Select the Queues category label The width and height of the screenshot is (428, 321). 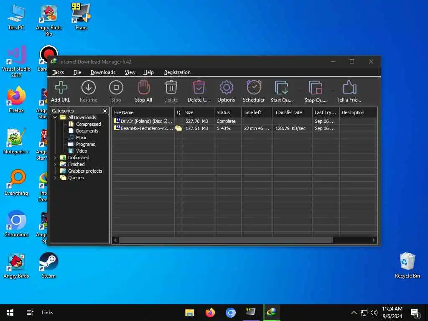click(x=76, y=178)
